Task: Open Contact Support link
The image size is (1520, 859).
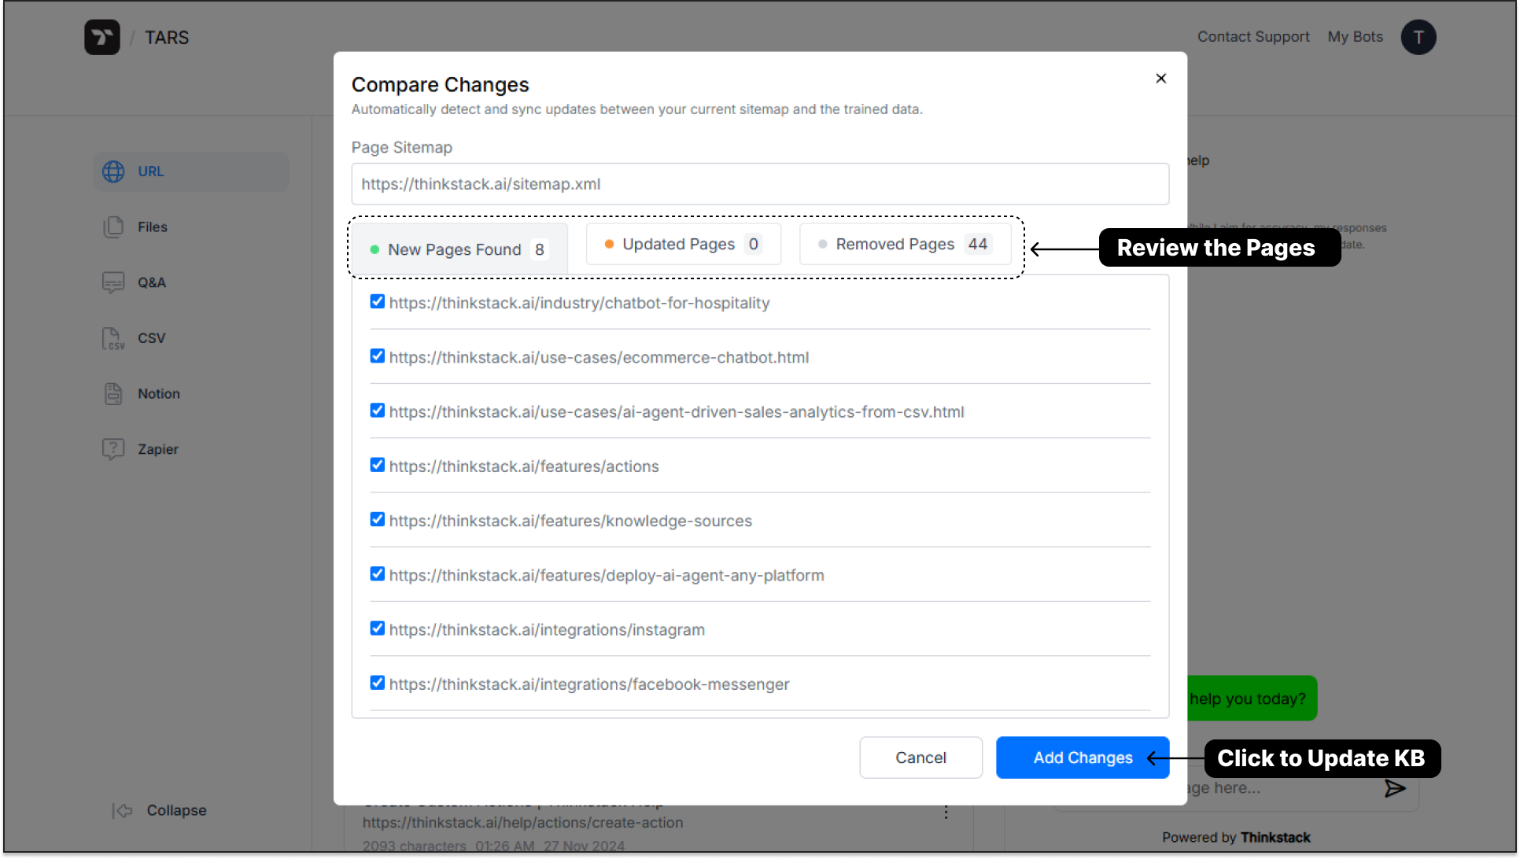Action: 1253,37
